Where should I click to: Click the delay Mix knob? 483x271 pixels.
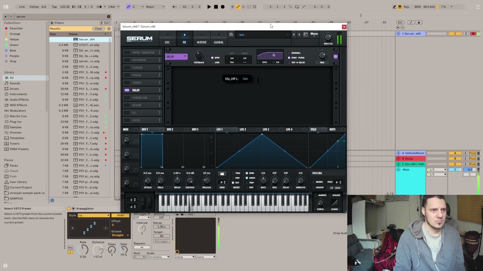click(322, 56)
